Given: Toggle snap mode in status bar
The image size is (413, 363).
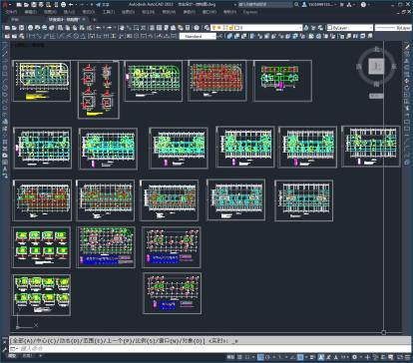Looking at the screenshot, I should coord(246,357).
